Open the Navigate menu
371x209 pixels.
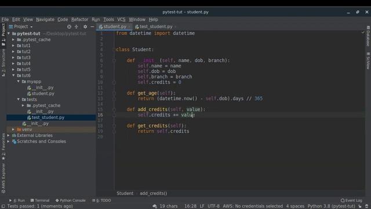point(45,19)
